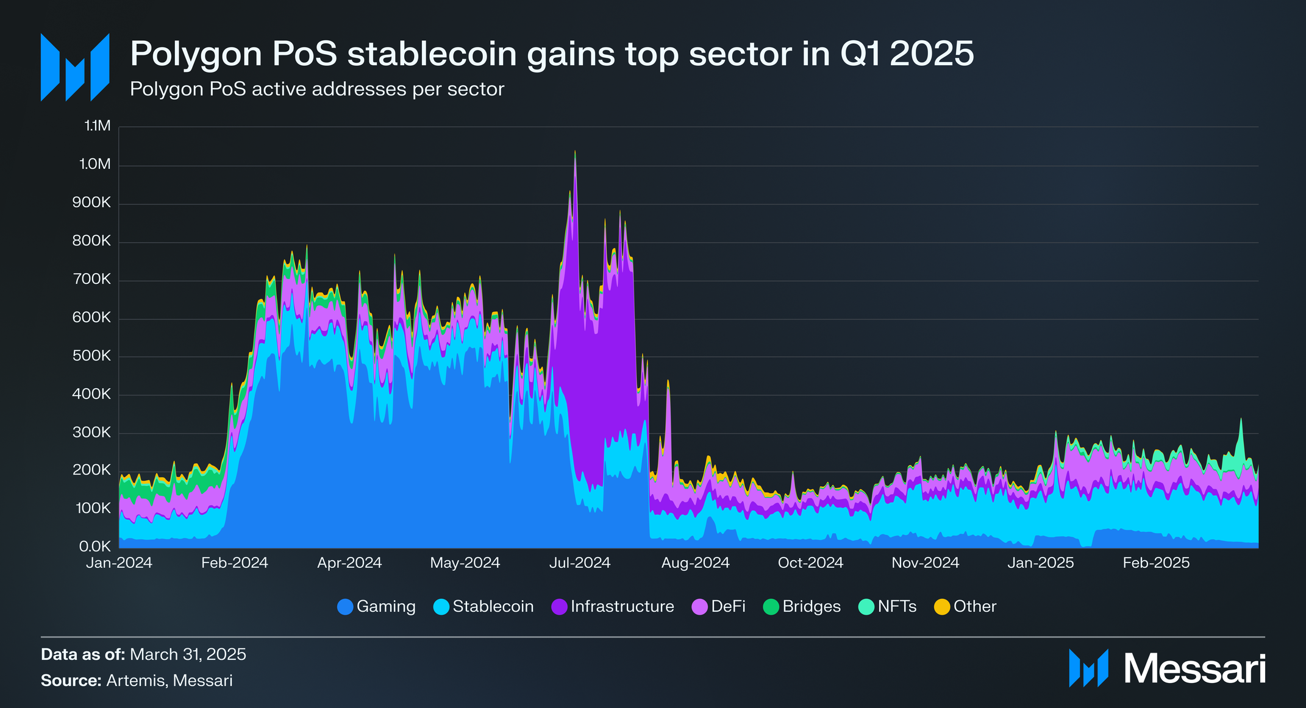Click the Gaming legend color dot

(345, 607)
